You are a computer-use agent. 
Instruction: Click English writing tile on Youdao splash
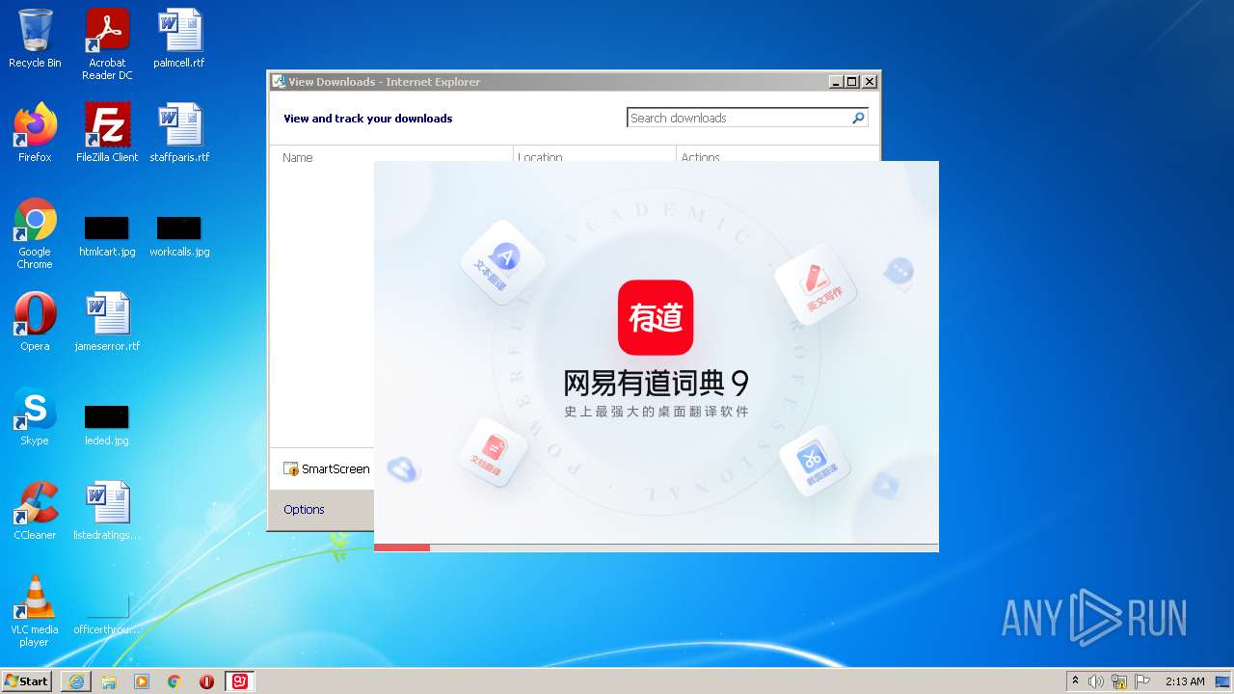[816, 285]
